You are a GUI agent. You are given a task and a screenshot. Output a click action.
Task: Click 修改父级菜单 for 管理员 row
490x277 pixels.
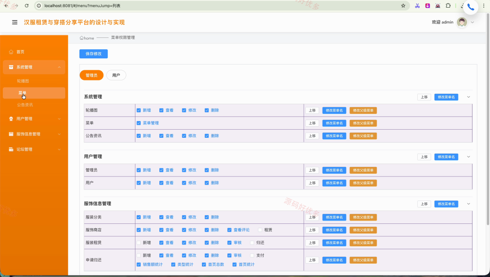tap(363, 170)
